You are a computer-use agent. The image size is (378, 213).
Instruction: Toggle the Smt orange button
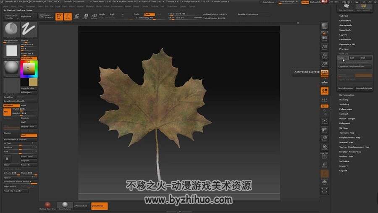29,135
